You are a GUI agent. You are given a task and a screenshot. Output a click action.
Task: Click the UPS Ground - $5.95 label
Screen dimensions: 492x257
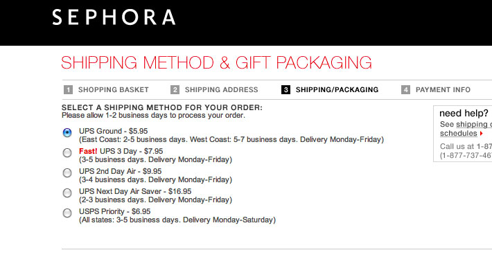pyautogui.click(x=113, y=131)
